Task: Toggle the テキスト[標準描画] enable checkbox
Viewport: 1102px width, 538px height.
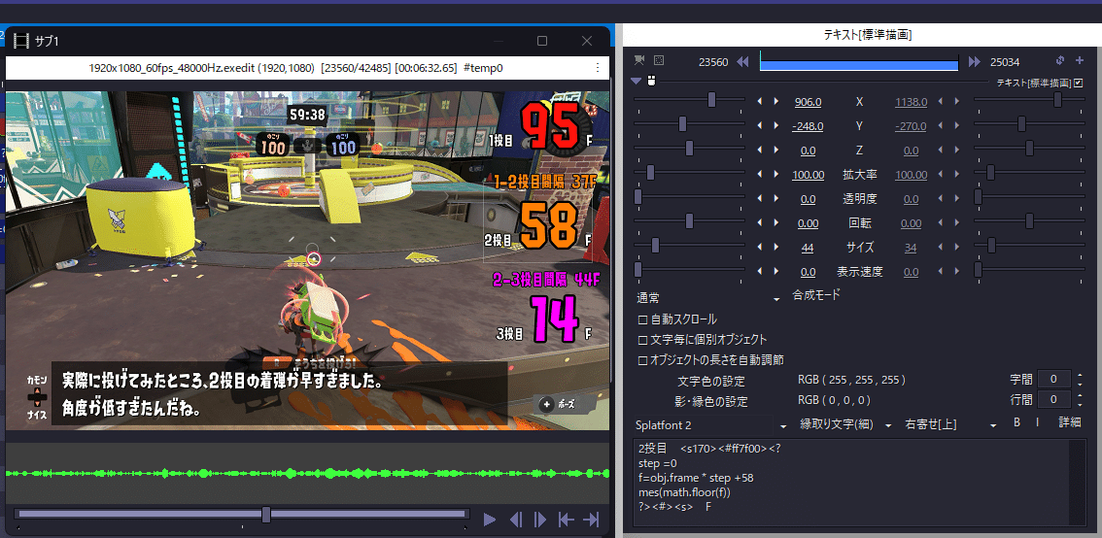Action: (x=1079, y=83)
